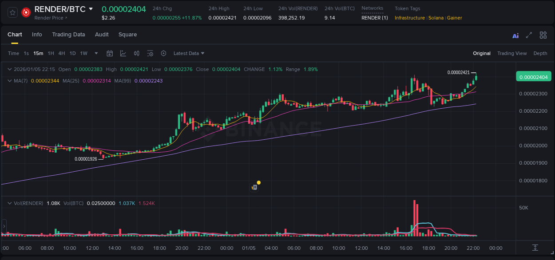Open the widgets grid icon near fullscreen
Image resolution: width=555 pixels, height=260 pixels.
pyautogui.click(x=543, y=35)
